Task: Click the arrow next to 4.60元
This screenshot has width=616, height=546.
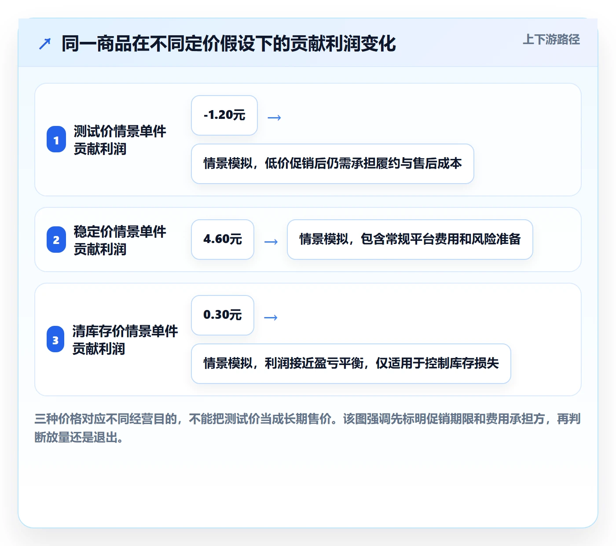Action: click(271, 242)
